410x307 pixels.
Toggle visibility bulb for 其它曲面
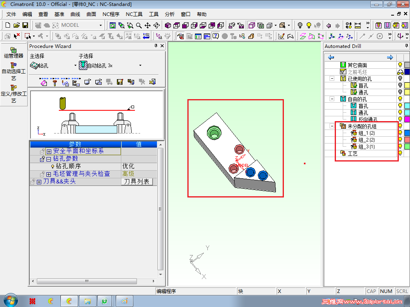point(400,65)
